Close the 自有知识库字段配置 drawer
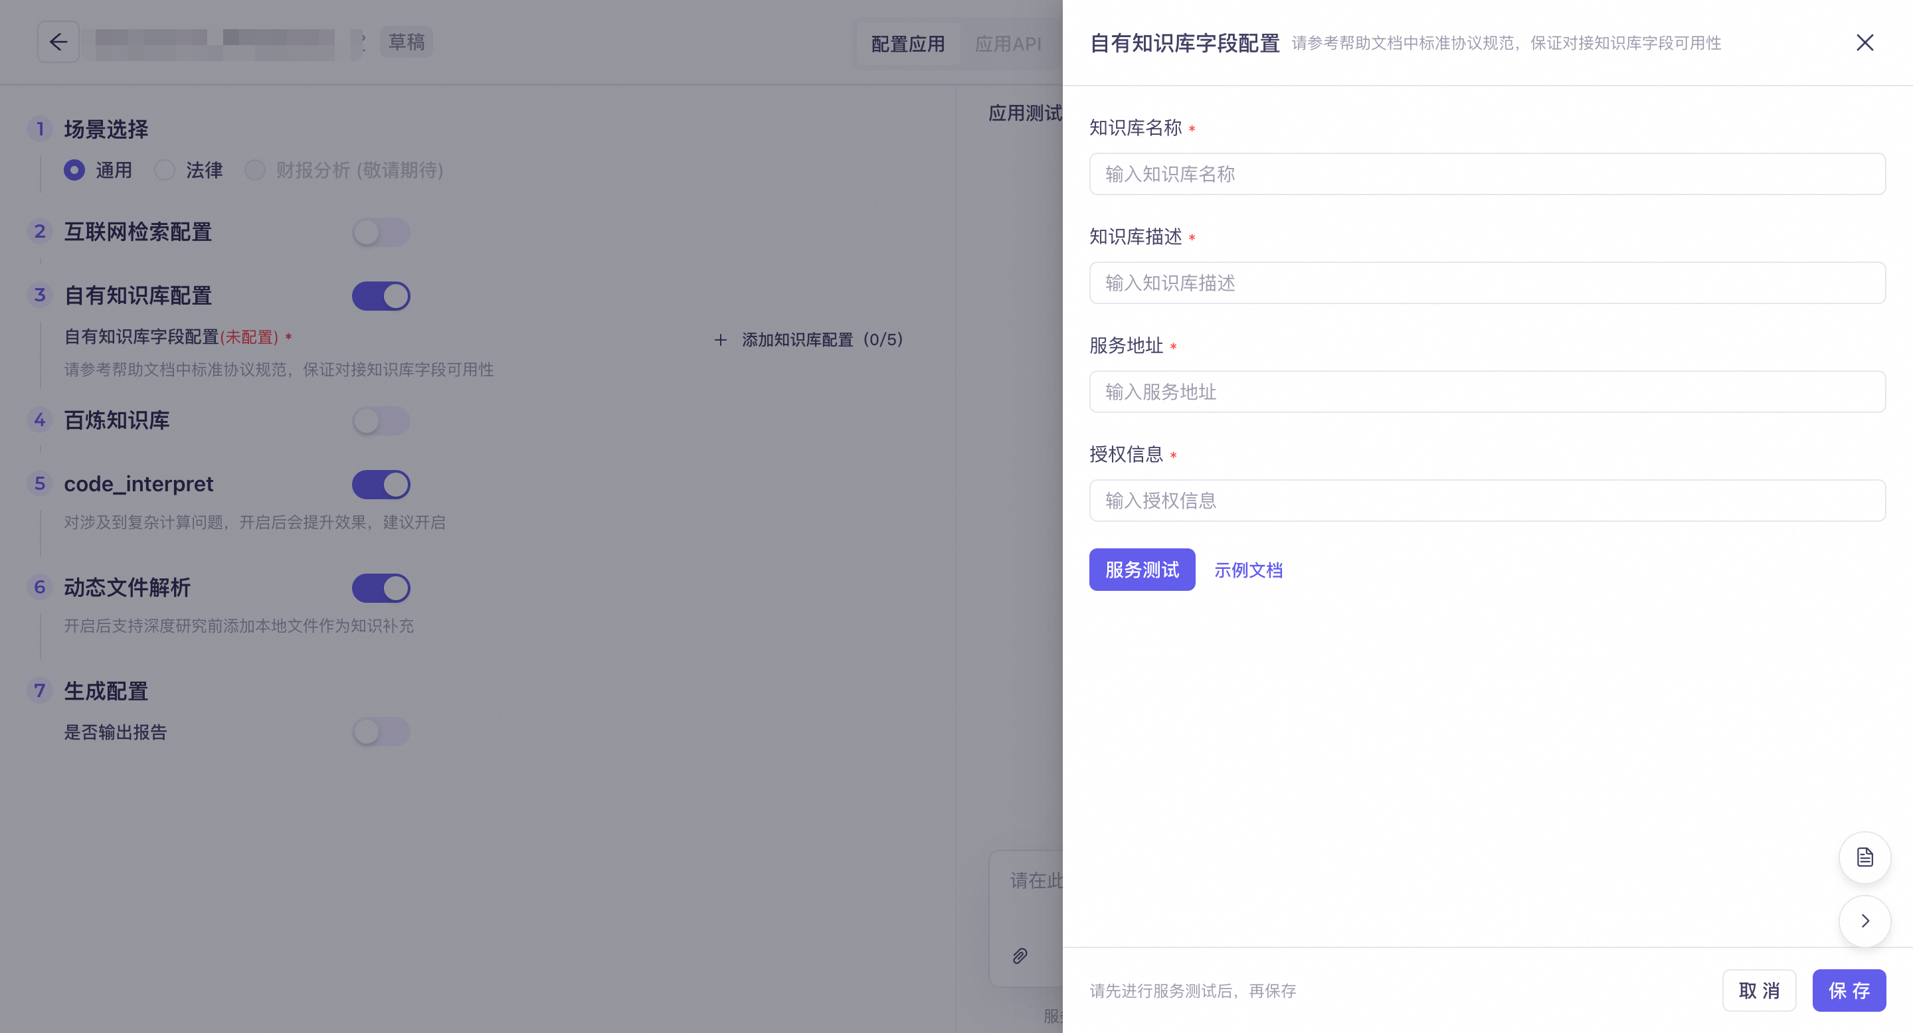Viewport: 1913px width, 1033px height. coord(1865,42)
